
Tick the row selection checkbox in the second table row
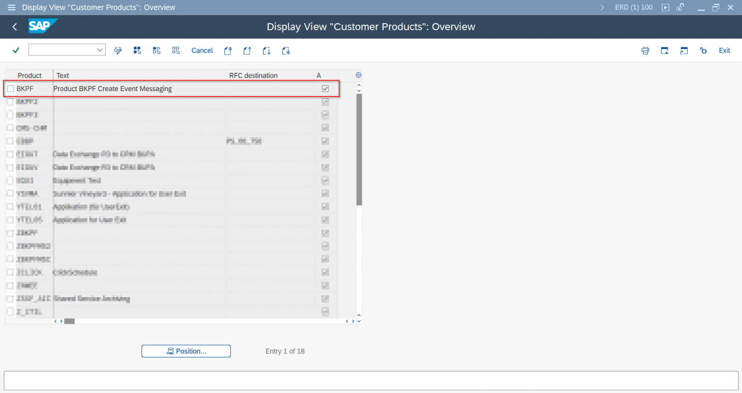point(11,102)
